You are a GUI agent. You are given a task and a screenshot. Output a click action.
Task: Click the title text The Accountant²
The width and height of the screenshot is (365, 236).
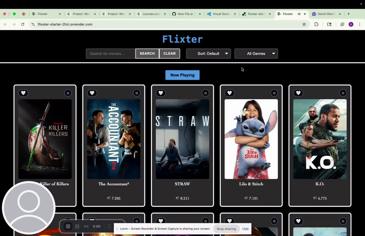click(114, 184)
